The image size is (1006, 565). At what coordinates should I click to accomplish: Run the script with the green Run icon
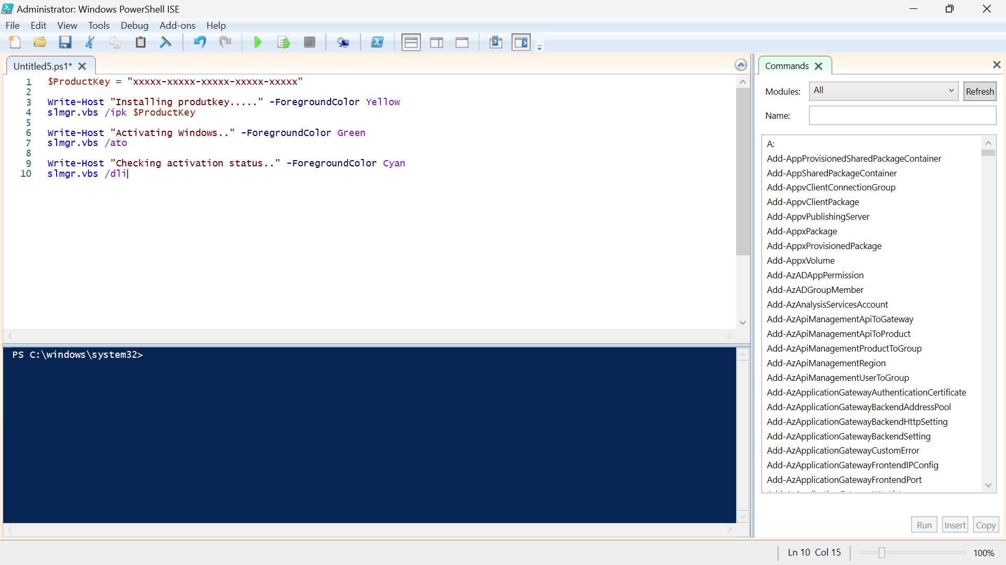coord(257,42)
